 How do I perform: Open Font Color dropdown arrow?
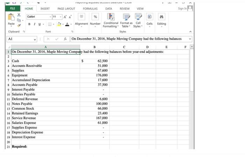click(71, 24)
